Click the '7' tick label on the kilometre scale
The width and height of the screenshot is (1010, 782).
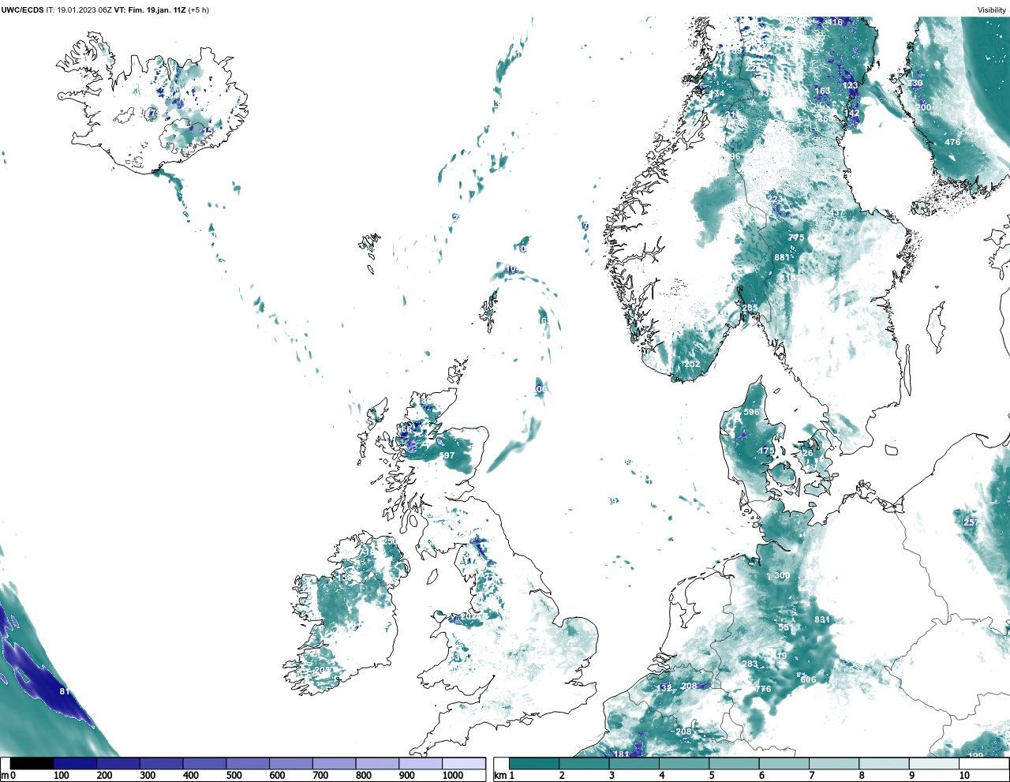point(811,776)
